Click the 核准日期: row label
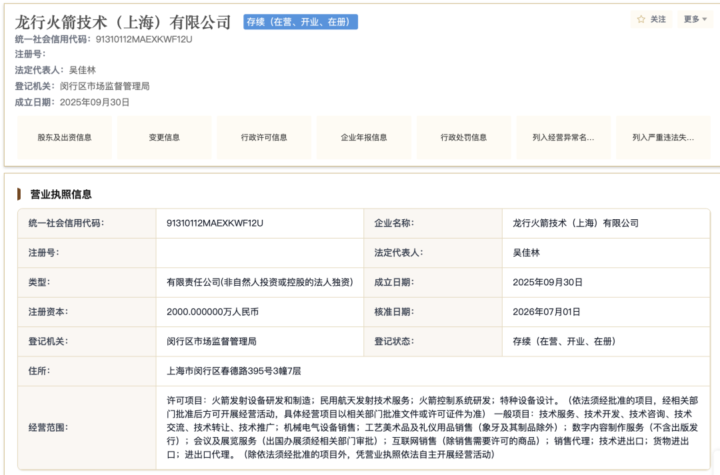The width and height of the screenshot is (720, 475). tap(394, 312)
